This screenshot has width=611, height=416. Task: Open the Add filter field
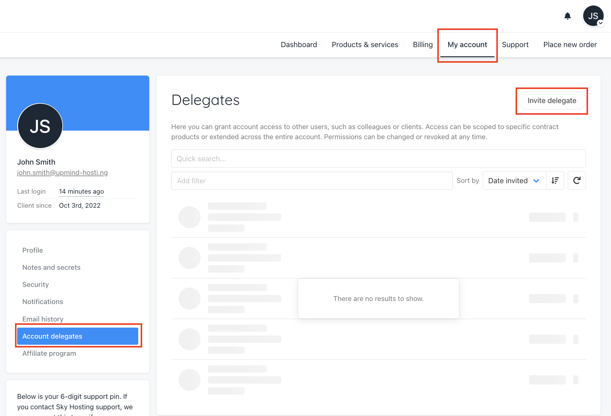(x=312, y=181)
